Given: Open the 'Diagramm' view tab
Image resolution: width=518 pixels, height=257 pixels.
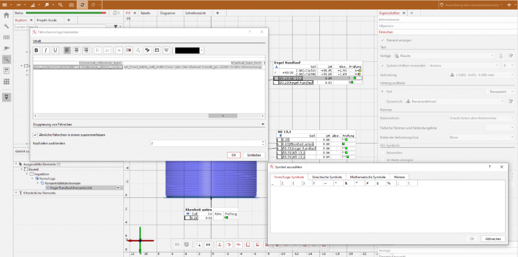Looking at the screenshot, I should click(167, 12).
